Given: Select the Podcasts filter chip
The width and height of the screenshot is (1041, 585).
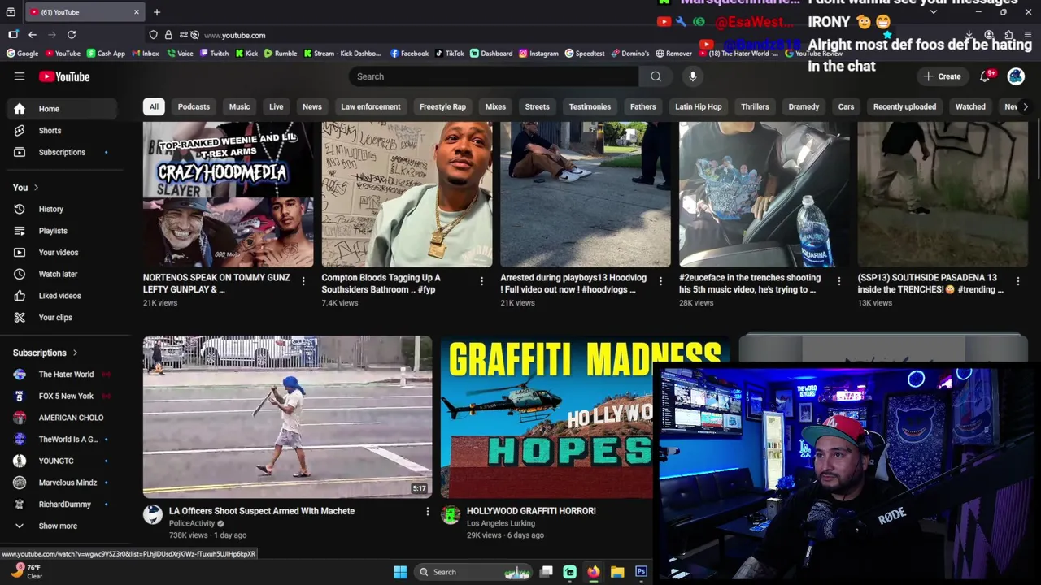Looking at the screenshot, I should 194,106.
